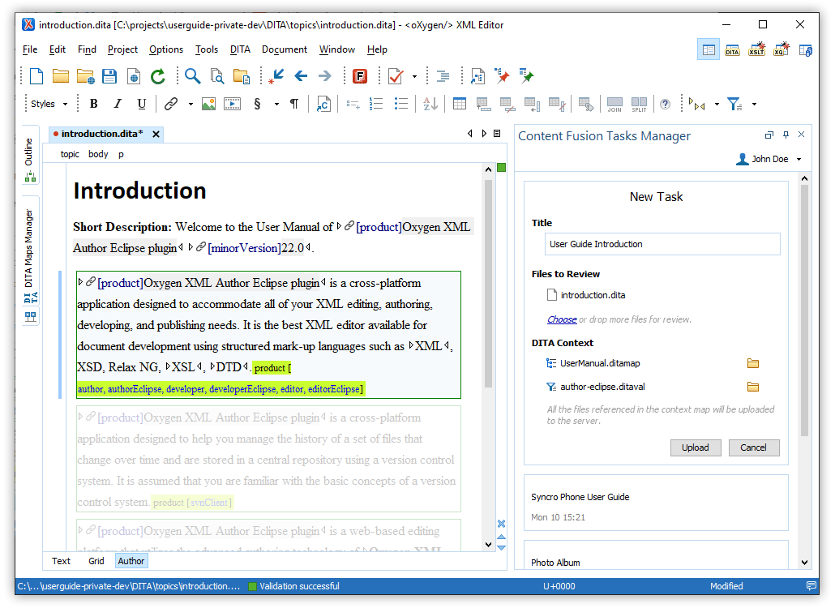Click the tasks panel vertical scrollbar
This screenshot has height=608, width=835.
(804, 310)
